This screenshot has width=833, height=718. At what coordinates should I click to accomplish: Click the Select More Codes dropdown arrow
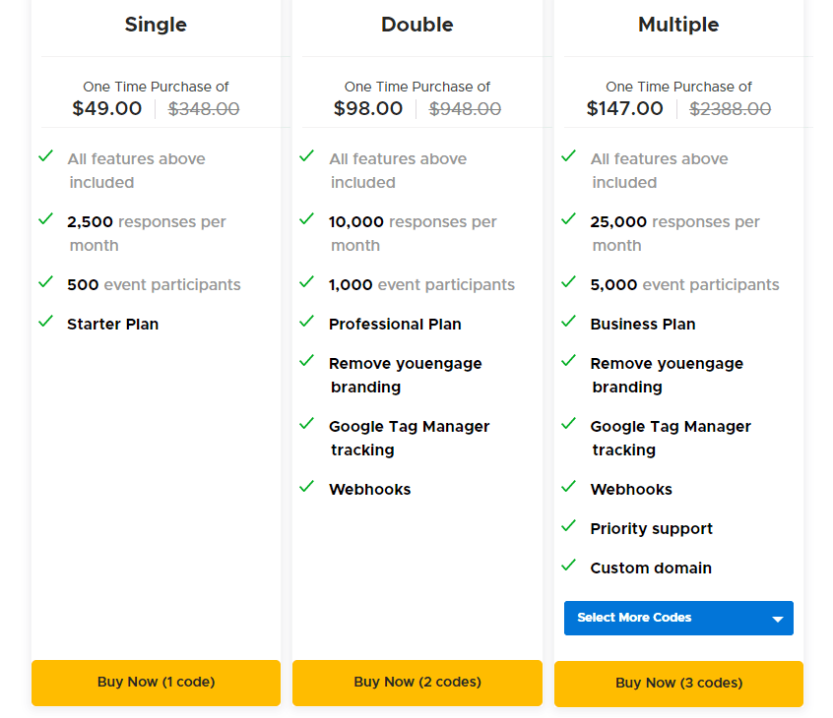point(777,619)
